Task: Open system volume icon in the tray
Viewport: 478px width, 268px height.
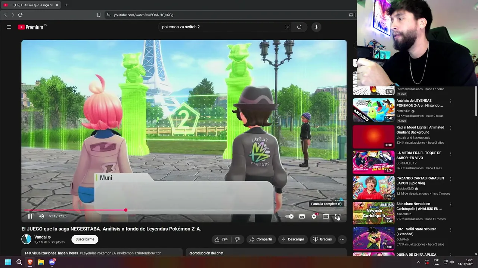Action: tap(451, 262)
